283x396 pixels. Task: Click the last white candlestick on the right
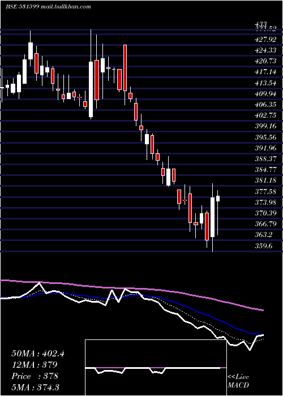[x=218, y=199]
